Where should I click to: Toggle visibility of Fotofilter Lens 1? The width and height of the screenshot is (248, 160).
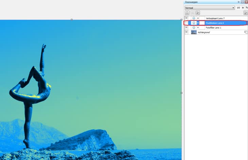[x=186, y=28]
